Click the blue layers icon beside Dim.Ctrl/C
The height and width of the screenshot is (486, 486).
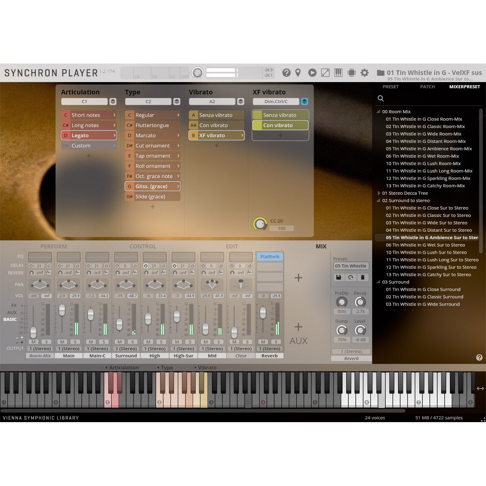coord(305,102)
